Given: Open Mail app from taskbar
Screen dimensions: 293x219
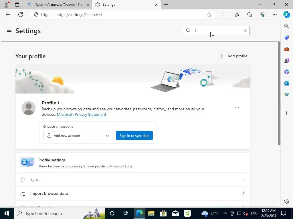Looking at the screenshot, I should coord(175,213).
